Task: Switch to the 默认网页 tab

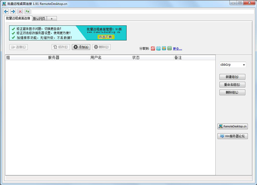Action: click(39, 18)
